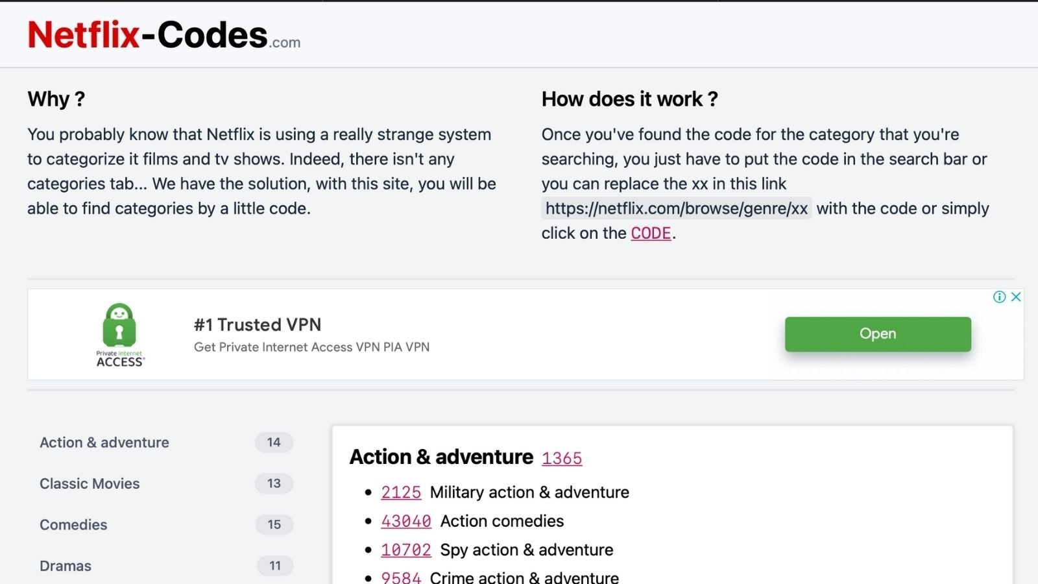Click the 11 count badge for Dramas
Screen dimensions: 1038x584
(275, 566)
